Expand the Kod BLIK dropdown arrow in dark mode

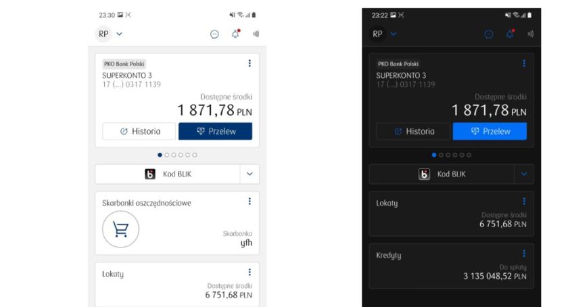click(x=524, y=174)
